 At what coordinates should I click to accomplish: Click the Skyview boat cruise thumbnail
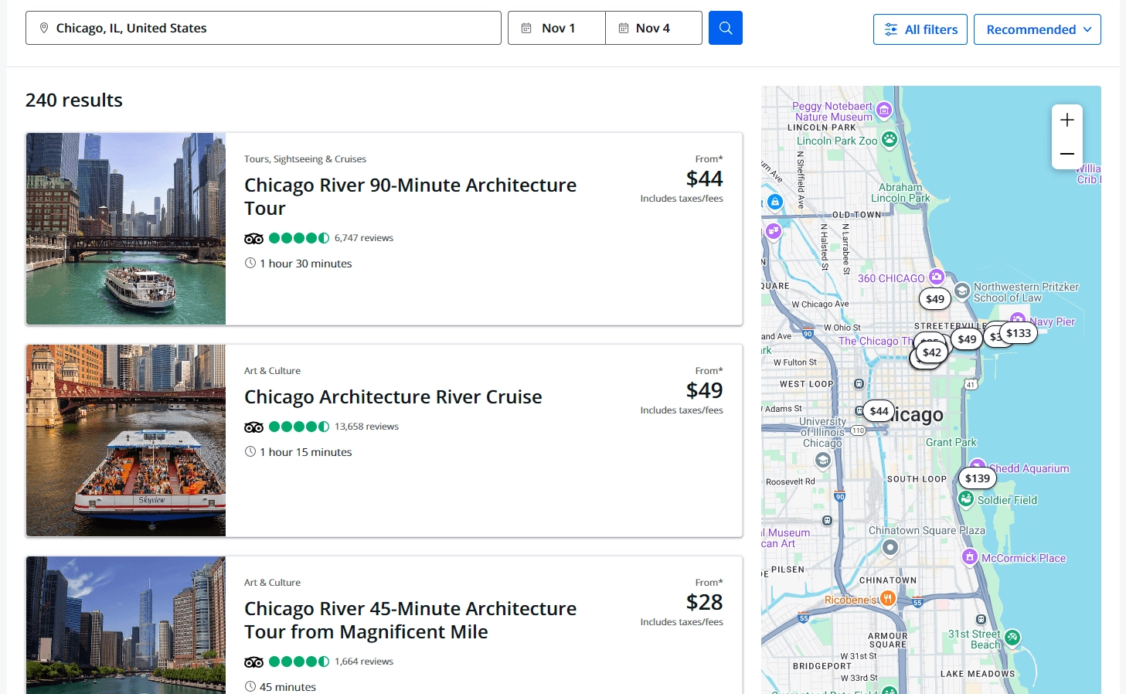tap(126, 441)
